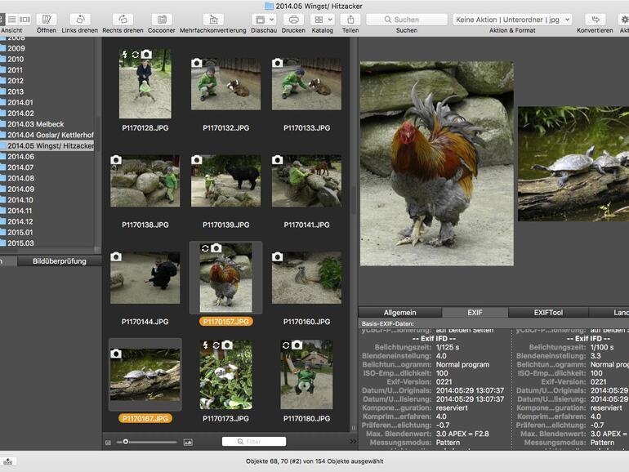
Task: Start the Diaschau slideshow
Action: [261, 20]
